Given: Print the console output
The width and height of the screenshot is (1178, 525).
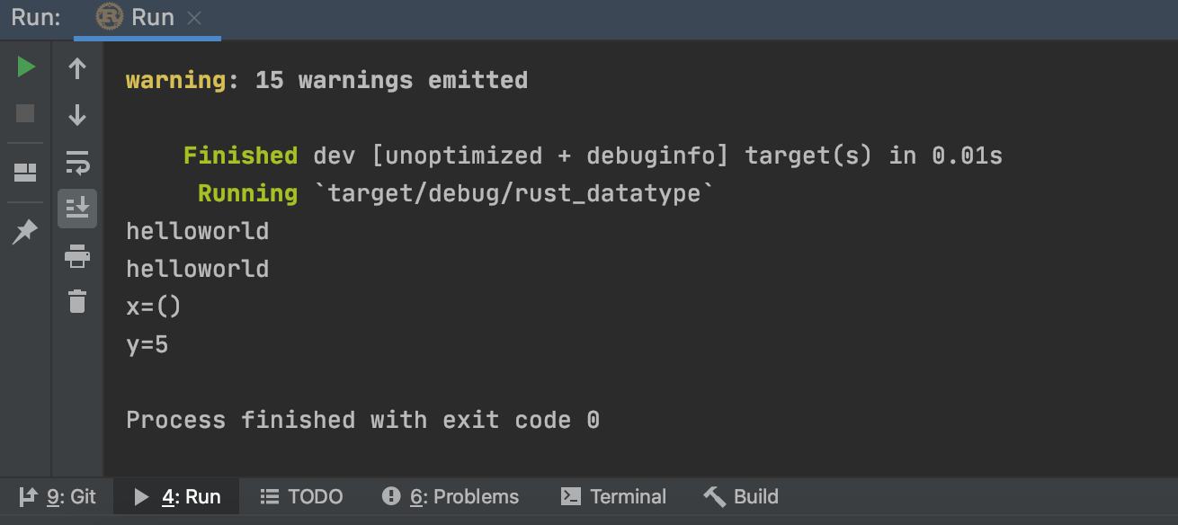Looking at the screenshot, I should coord(77,256).
